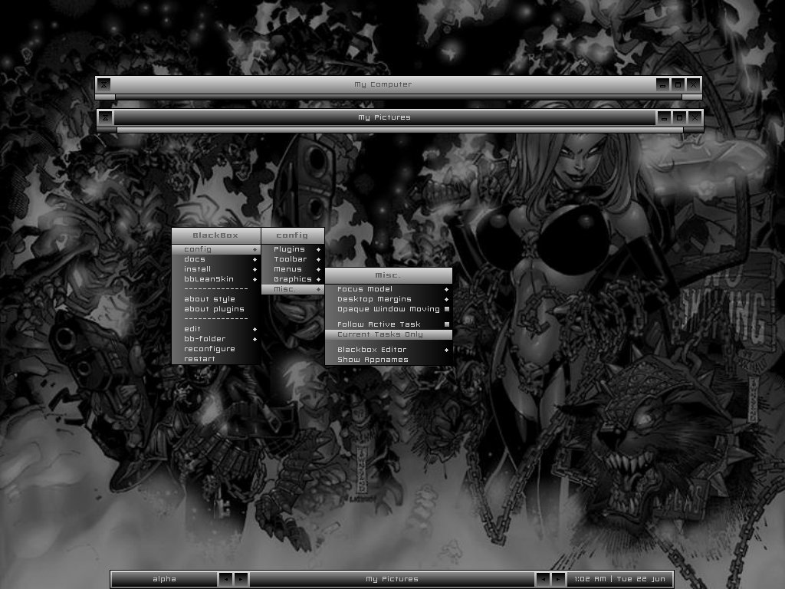Open the Plugins submenu in config

pos(293,249)
